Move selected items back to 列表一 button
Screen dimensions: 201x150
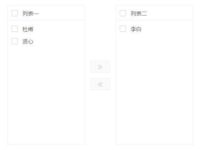pos(100,84)
